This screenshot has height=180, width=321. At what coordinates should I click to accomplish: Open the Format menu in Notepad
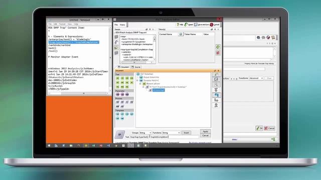tap(62, 24)
